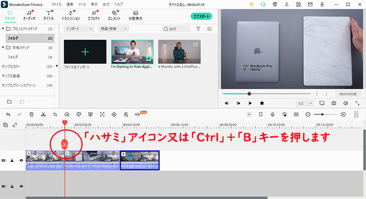Switch media grid view icon
Image resolution: width=366 pixels, height=199 pixels.
pyautogui.click(x=209, y=29)
